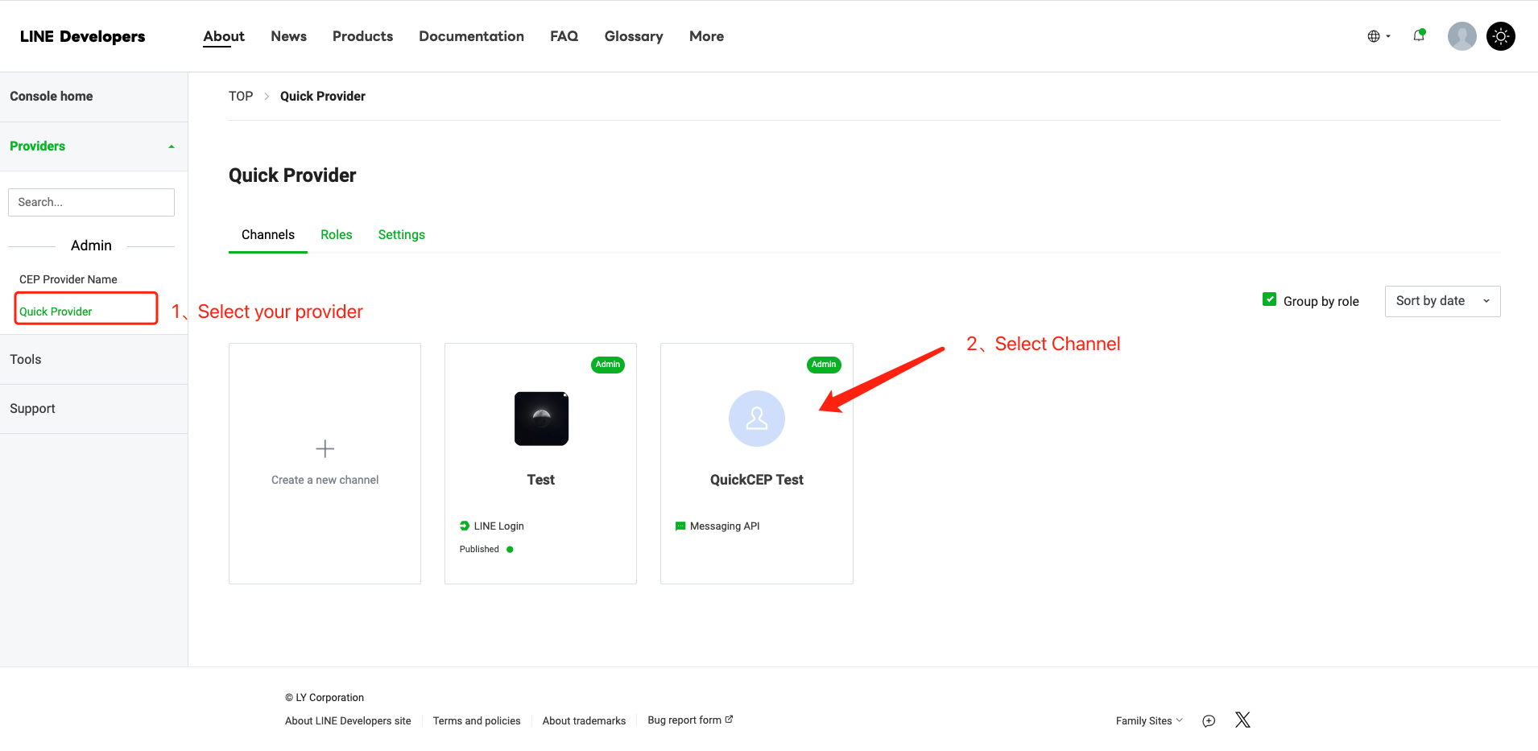The image size is (1538, 751).
Task: Click the Messaging API label text
Action: (725, 526)
